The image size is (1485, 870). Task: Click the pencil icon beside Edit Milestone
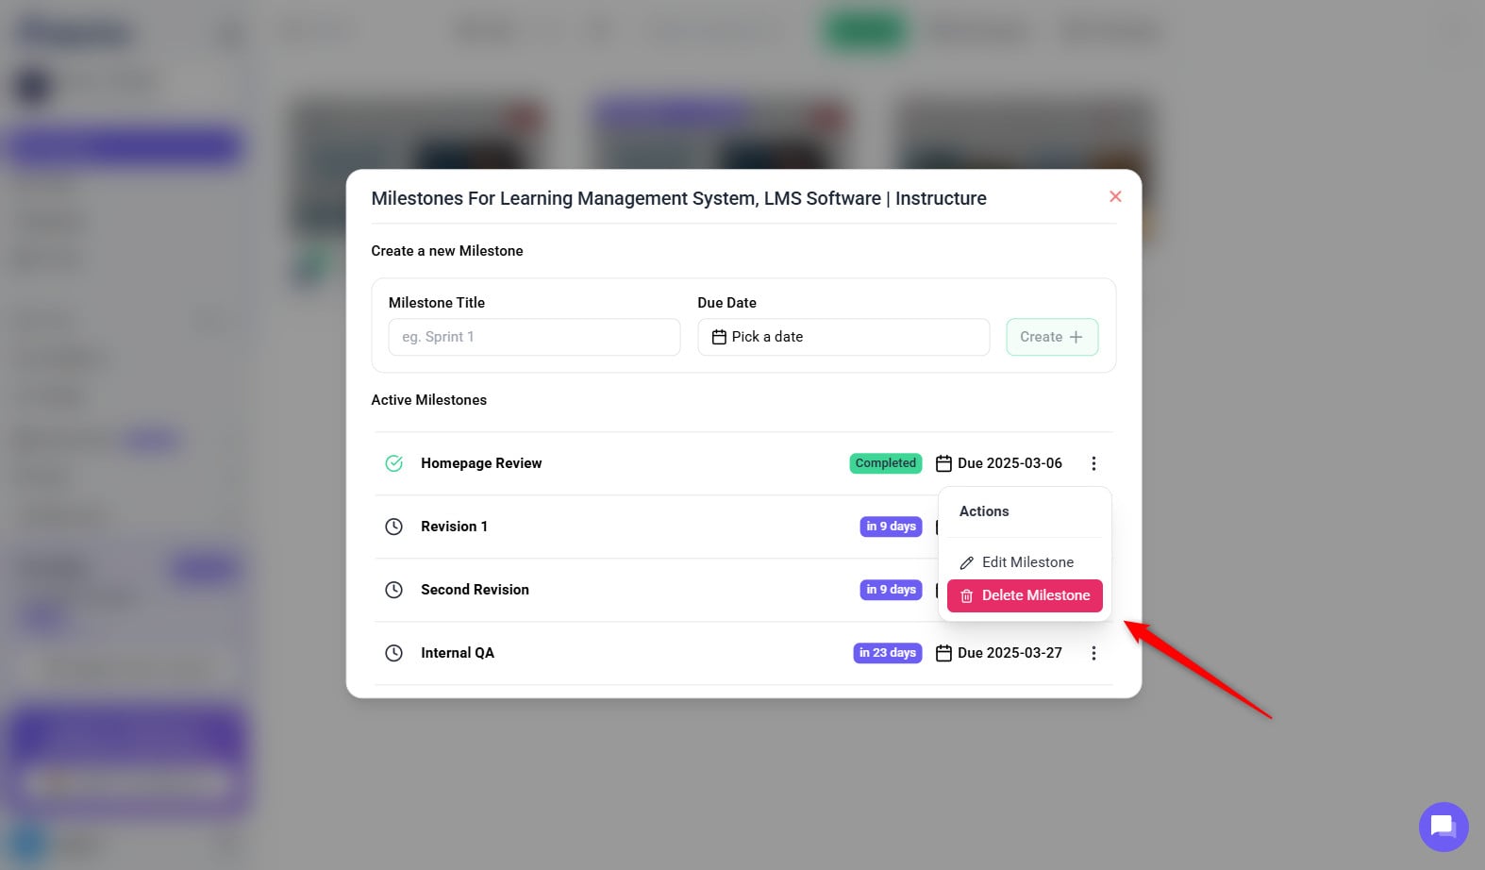coord(967,563)
